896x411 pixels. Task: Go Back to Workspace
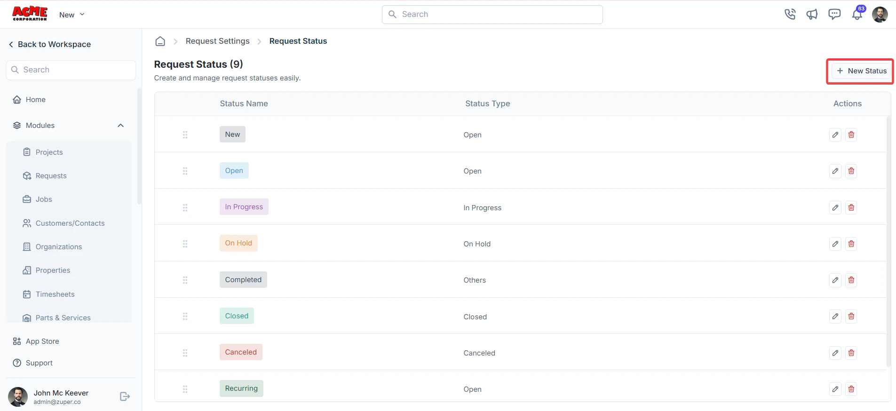click(x=49, y=44)
